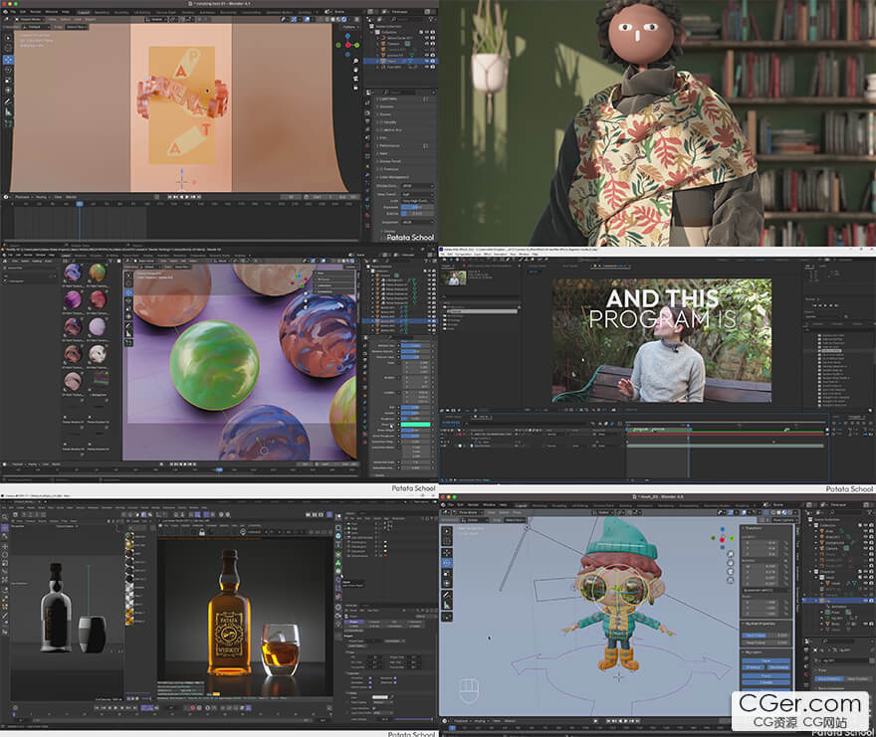
Task: Pick Select Box tool in bottom-right Blender toolbar
Action: tap(447, 531)
